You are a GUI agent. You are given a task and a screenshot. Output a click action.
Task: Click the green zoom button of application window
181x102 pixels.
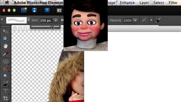(x=14, y=10)
